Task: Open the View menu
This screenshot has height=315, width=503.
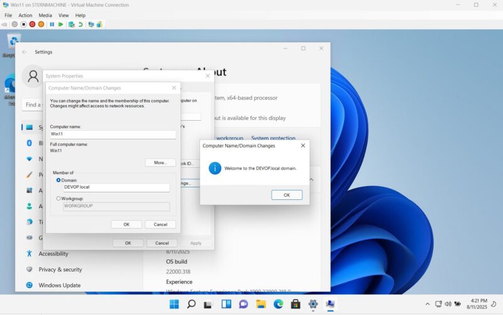Action: click(64, 15)
